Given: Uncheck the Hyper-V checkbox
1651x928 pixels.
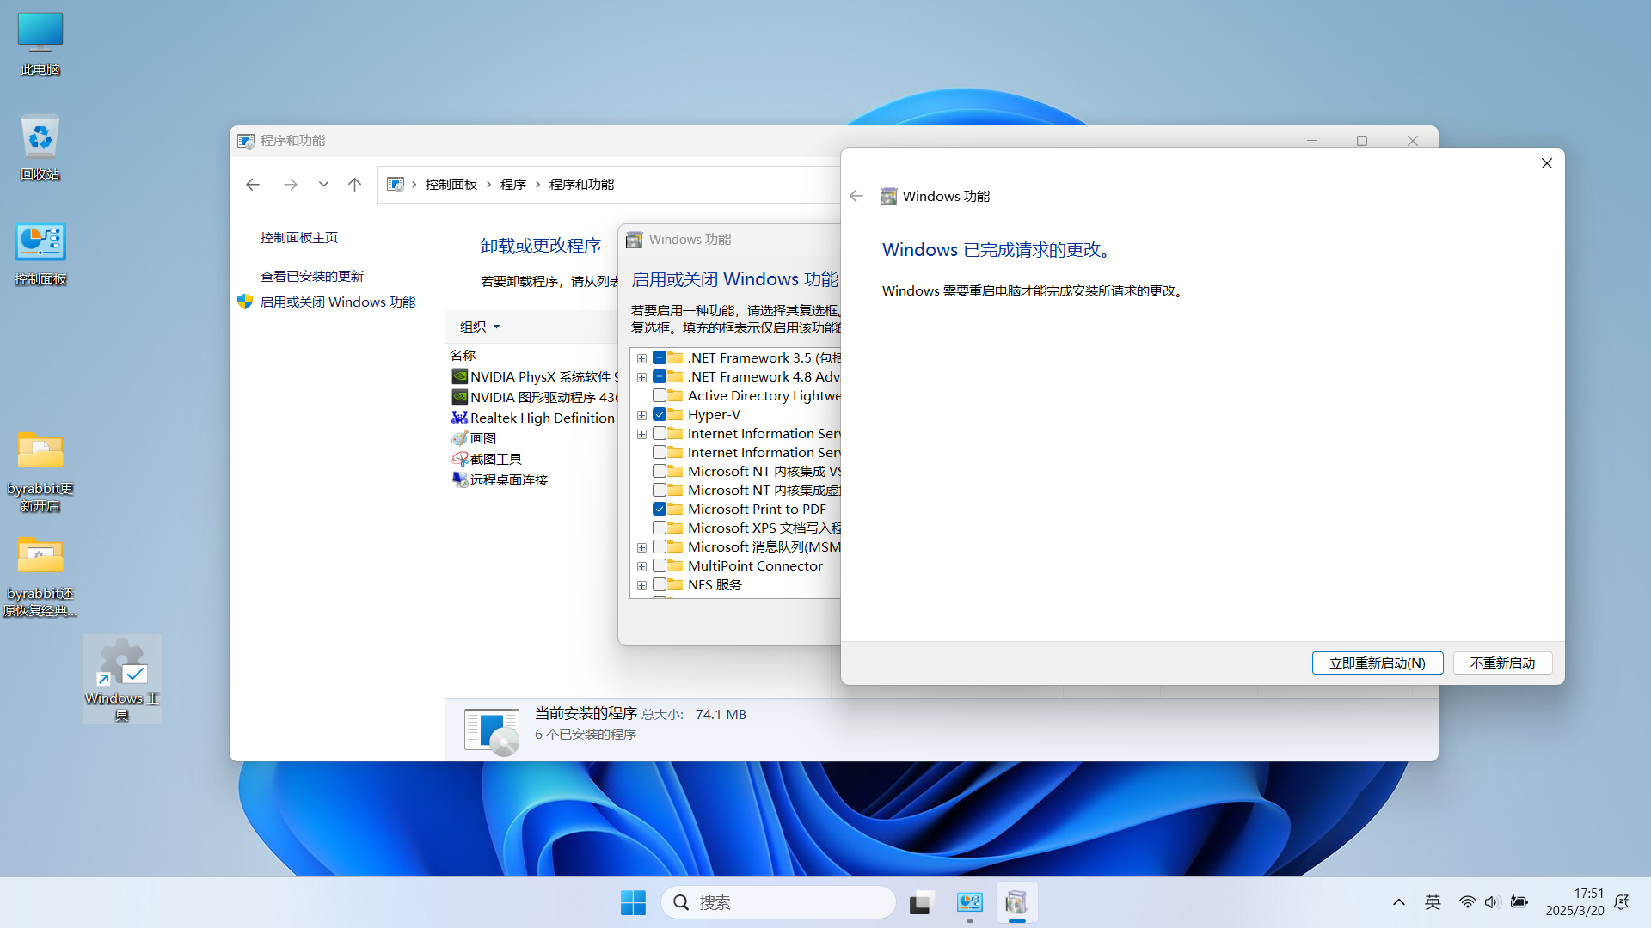Looking at the screenshot, I should coord(660,415).
